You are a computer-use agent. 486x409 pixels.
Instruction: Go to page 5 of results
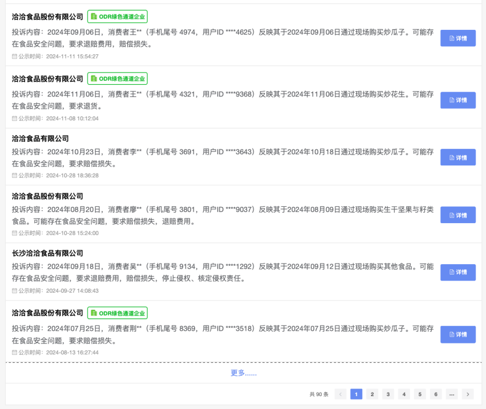click(x=419, y=394)
